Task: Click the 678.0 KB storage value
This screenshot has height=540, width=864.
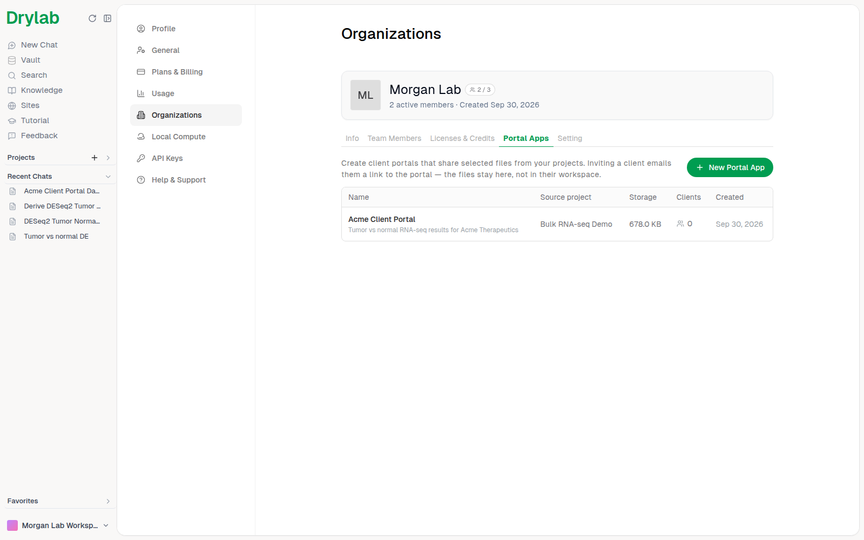Action: (645, 224)
